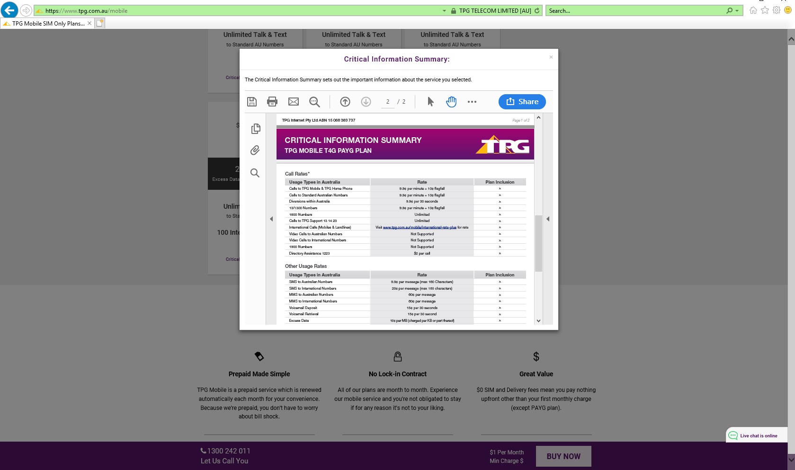Screen dimensions: 795x470
Task: Click the Great Value dollar icon
Action: [x=536, y=356]
